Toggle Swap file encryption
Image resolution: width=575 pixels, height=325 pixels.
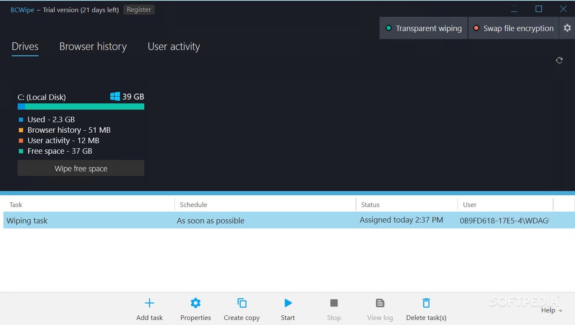[513, 28]
